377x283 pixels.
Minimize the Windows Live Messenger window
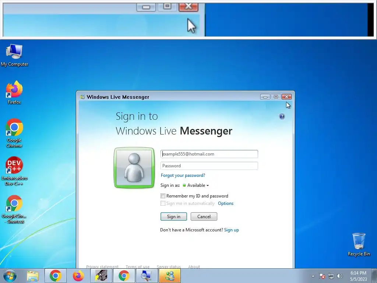pos(265,97)
